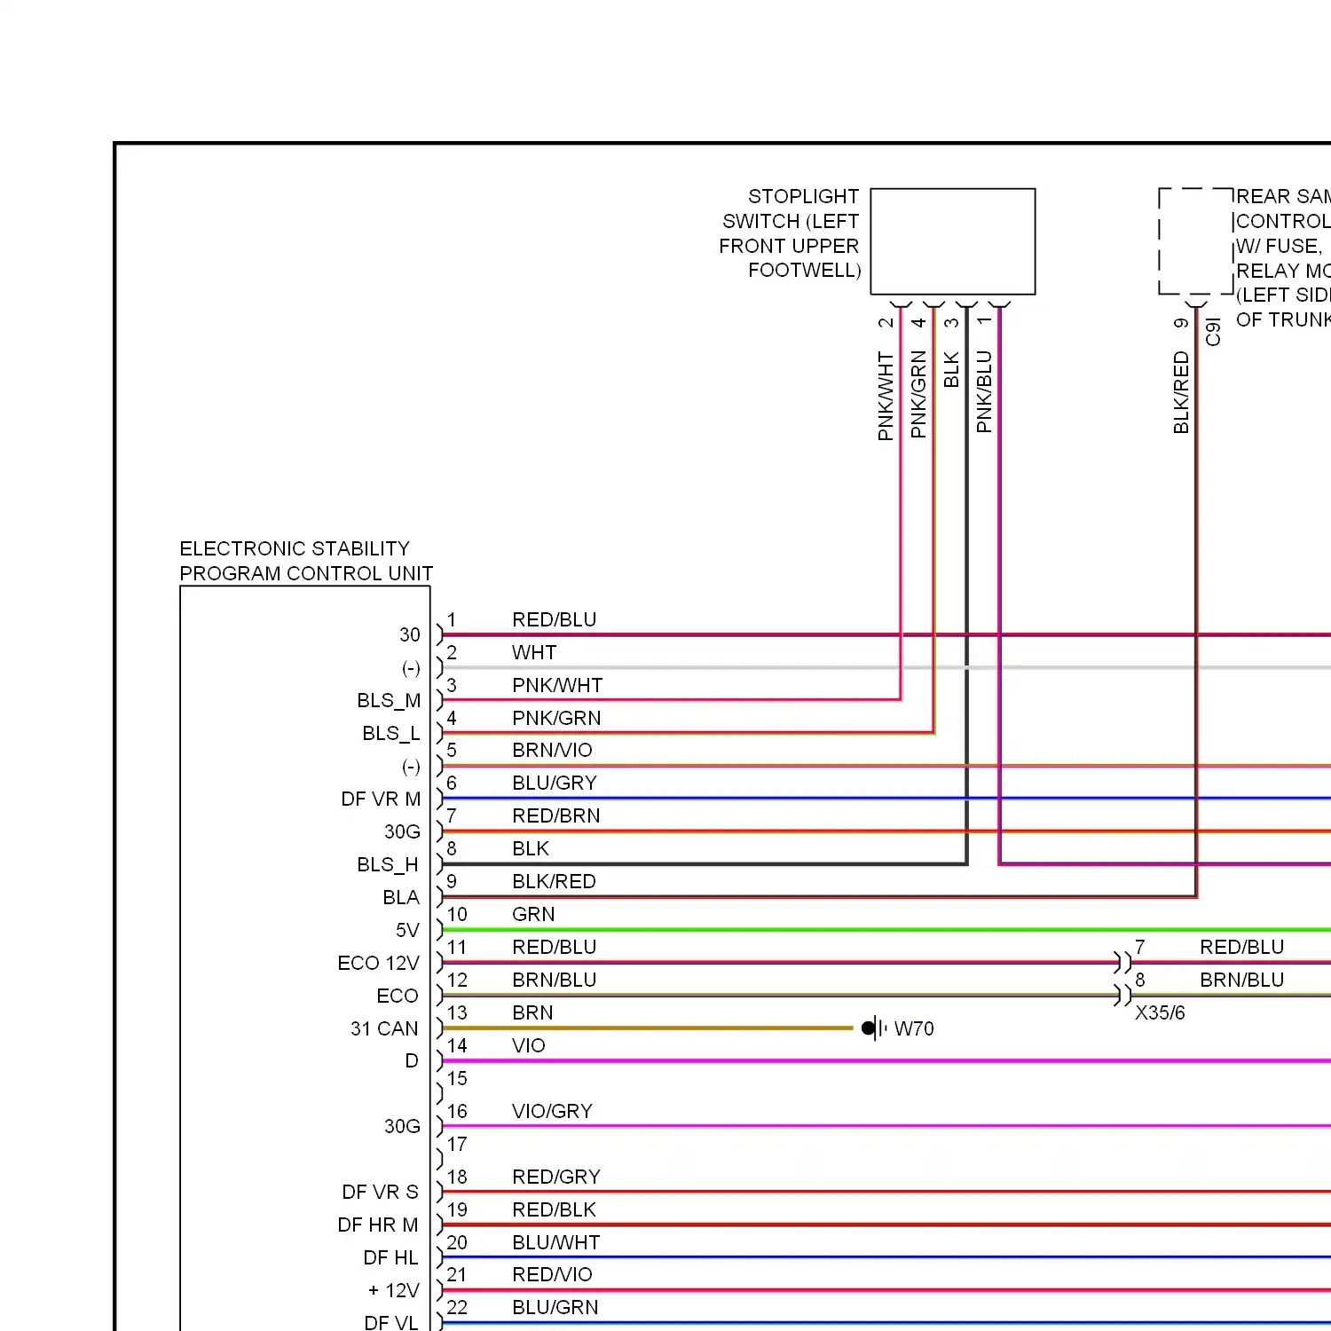Select the 5V terminal label
Viewport: 1331px width, 1331px height.
click(x=407, y=930)
